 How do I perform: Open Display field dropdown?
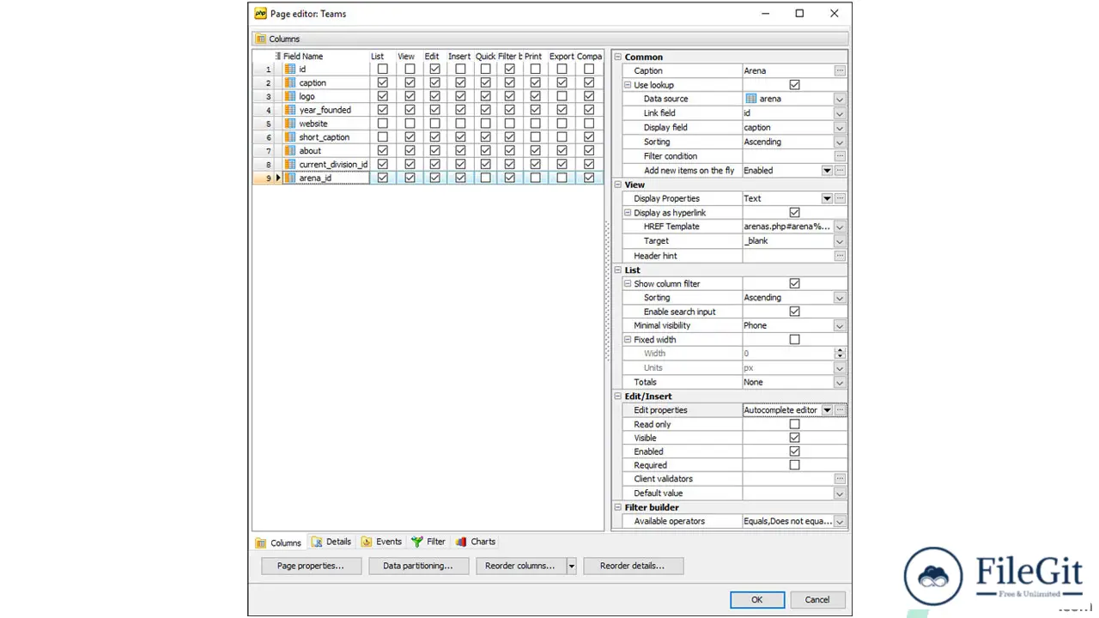click(840, 128)
